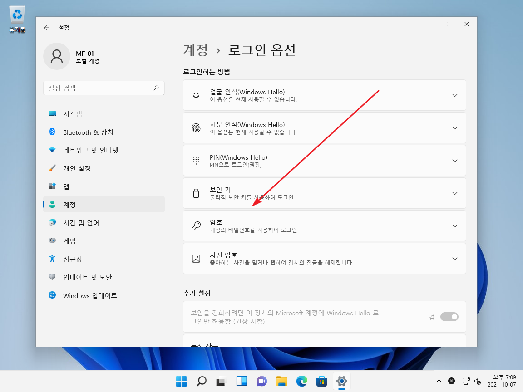Click the smiley face recognition icon
Screen dimensions: 523x392
coord(196,95)
